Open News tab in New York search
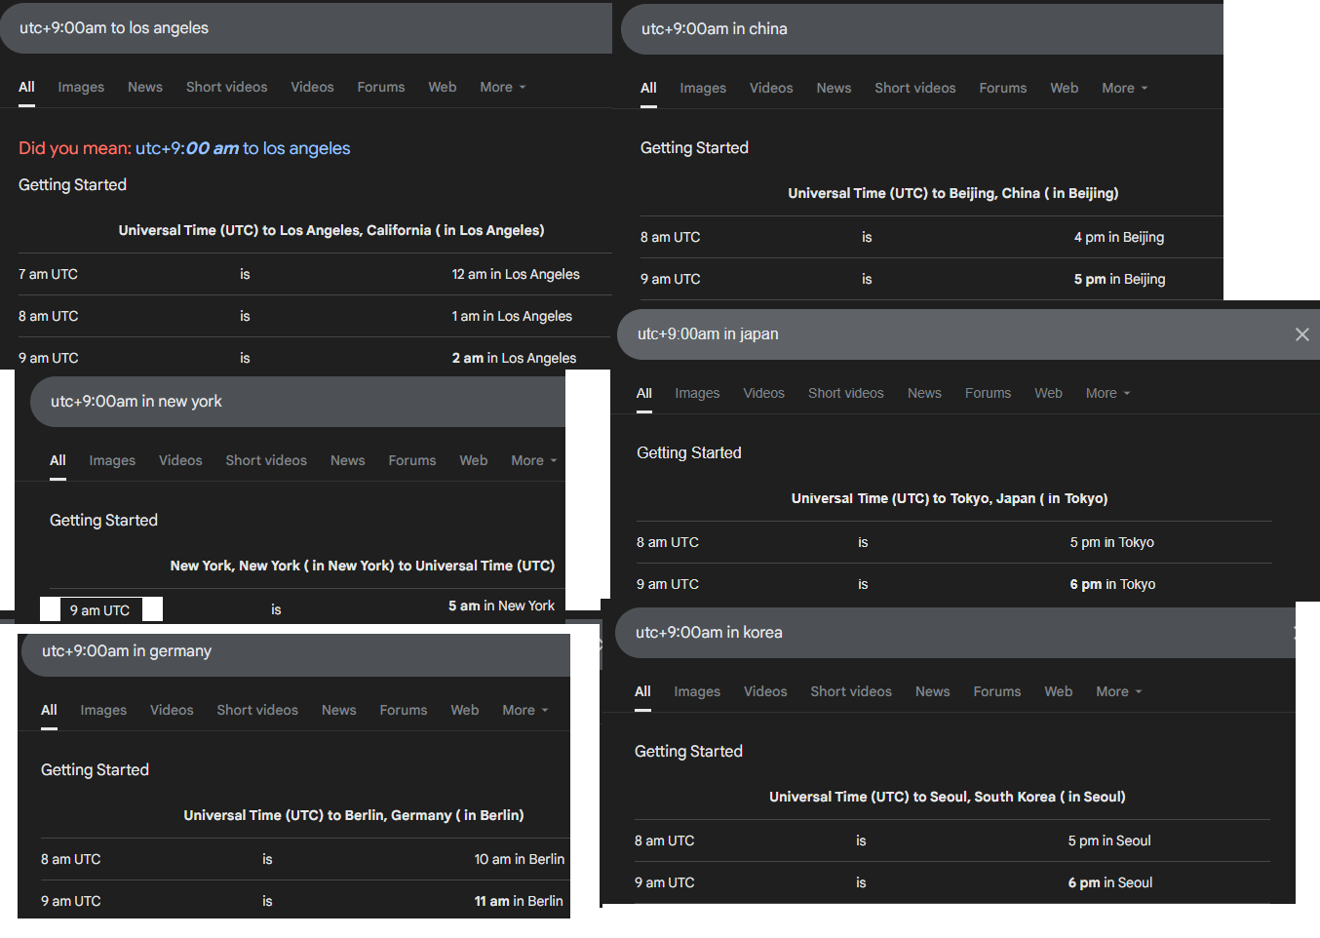The height and width of the screenshot is (938, 1320). click(348, 460)
